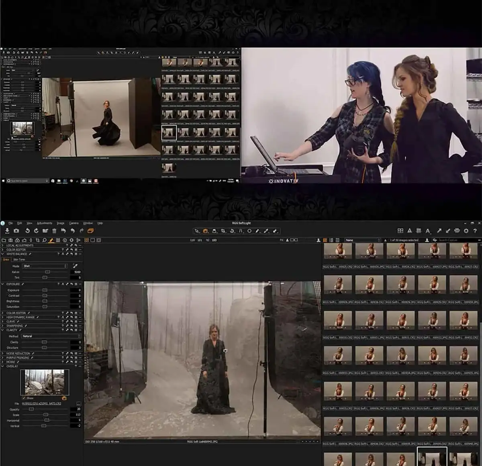Collapse the White Balance panel
Image resolution: width=482 pixels, height=466 pixels.
(x=3, y=254)
